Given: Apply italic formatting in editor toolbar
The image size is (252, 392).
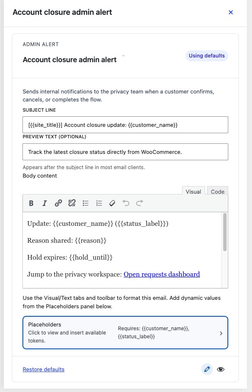Looking at the screenshot, I should 44,203.
